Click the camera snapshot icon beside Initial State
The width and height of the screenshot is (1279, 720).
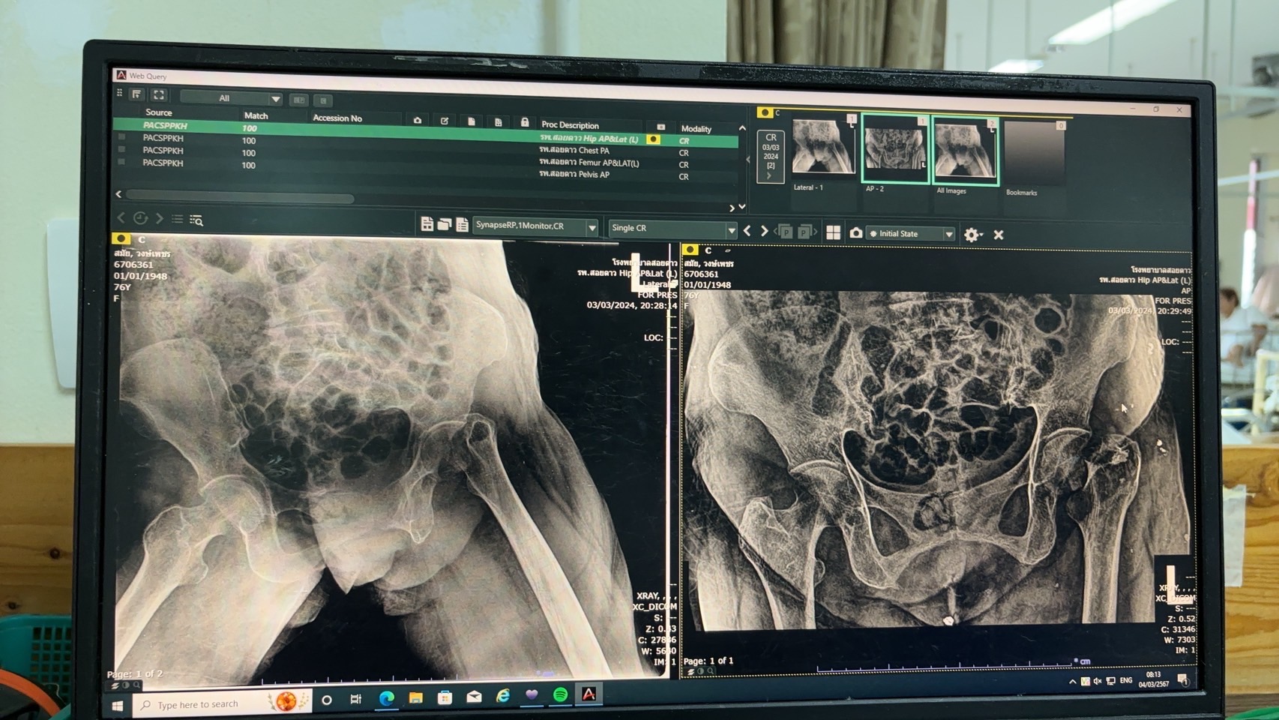[855, 233]
